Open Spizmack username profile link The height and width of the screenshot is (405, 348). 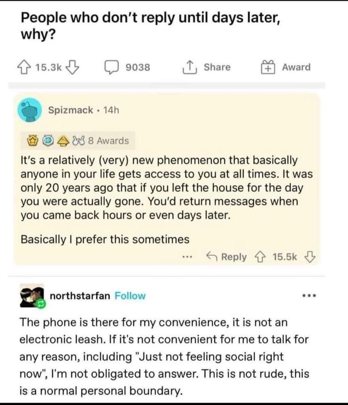coord(70,110)
